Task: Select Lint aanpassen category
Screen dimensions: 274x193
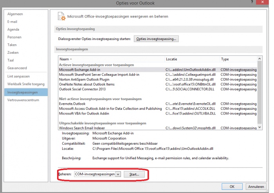Action: tap(18, 76)
